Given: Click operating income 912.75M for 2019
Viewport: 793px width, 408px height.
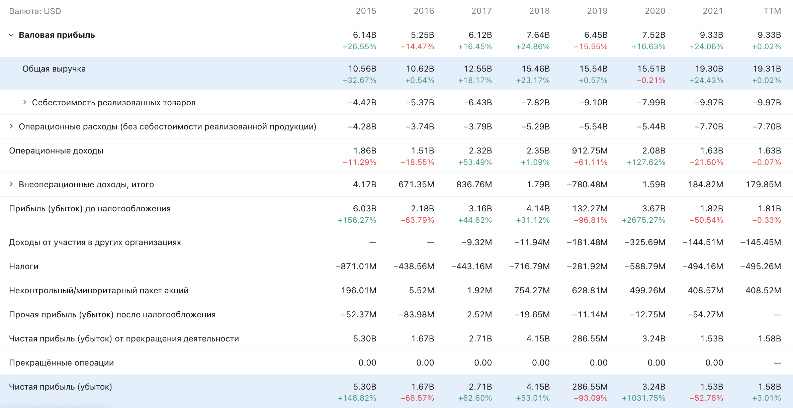Looking at the screenshot, I should pyautogui.click(x=590, y=151).
